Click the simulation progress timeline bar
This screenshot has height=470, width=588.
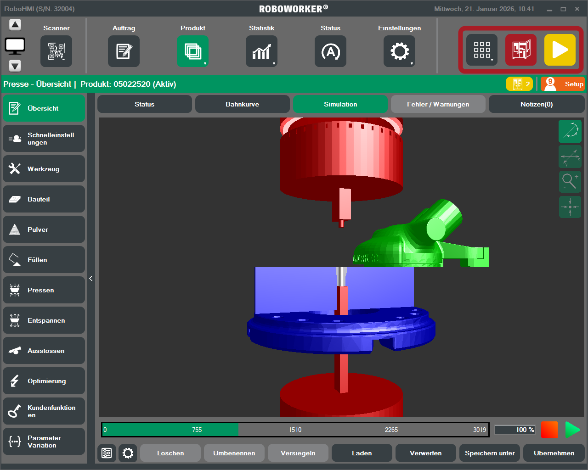tap(295, 430)
